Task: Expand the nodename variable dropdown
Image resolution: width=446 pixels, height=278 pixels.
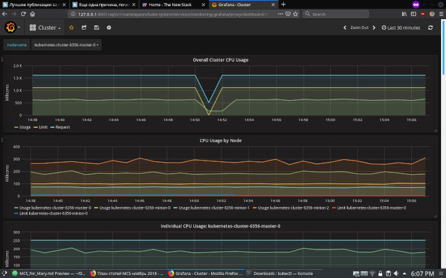Action: [67, 44]
